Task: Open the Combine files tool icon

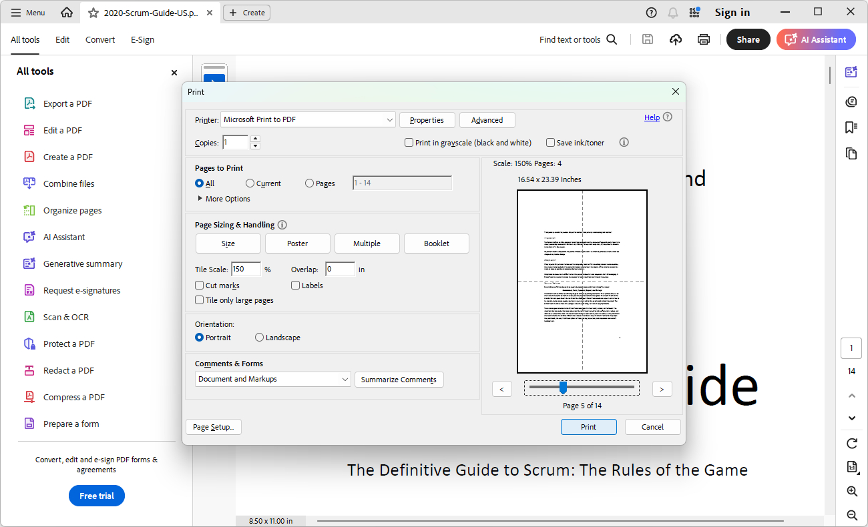Action: coord(29,183)
